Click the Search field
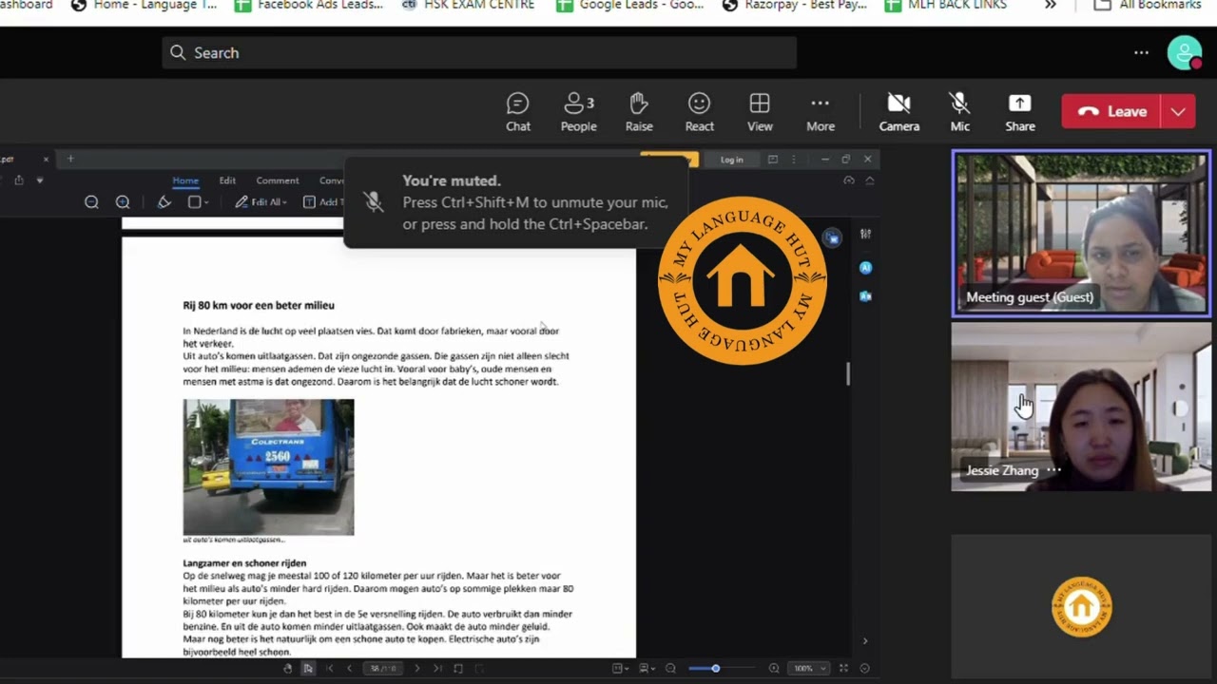1217x684 pixels. click(x=479, y=52)
